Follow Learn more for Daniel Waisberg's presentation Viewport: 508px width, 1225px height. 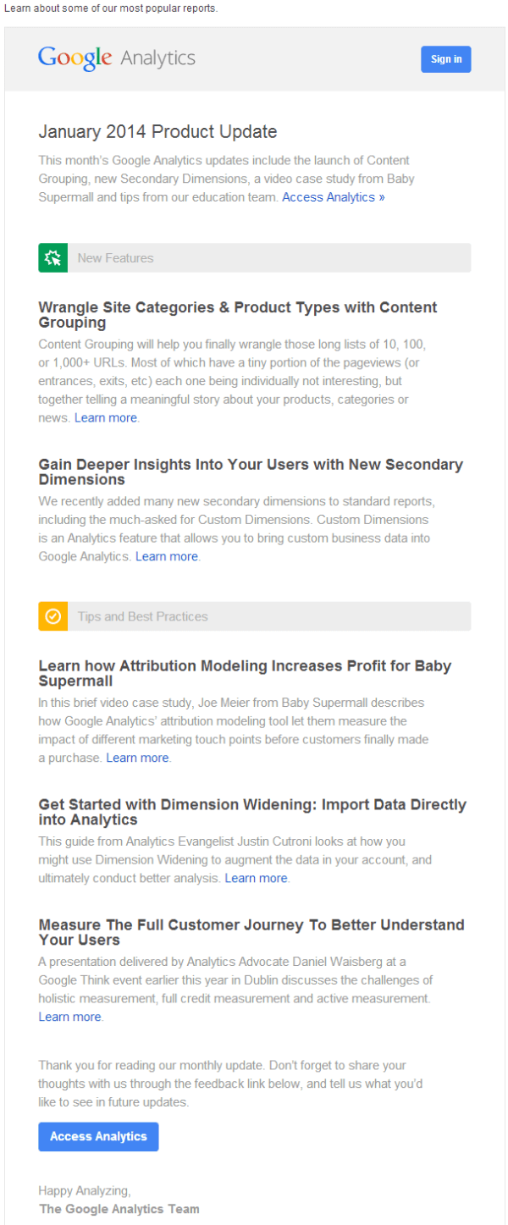tap(69, 1018)
